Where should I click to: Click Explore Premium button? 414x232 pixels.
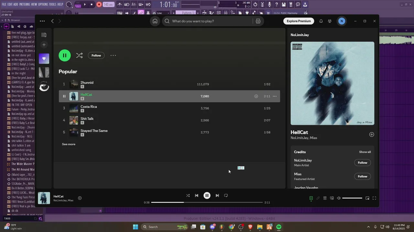299,21
